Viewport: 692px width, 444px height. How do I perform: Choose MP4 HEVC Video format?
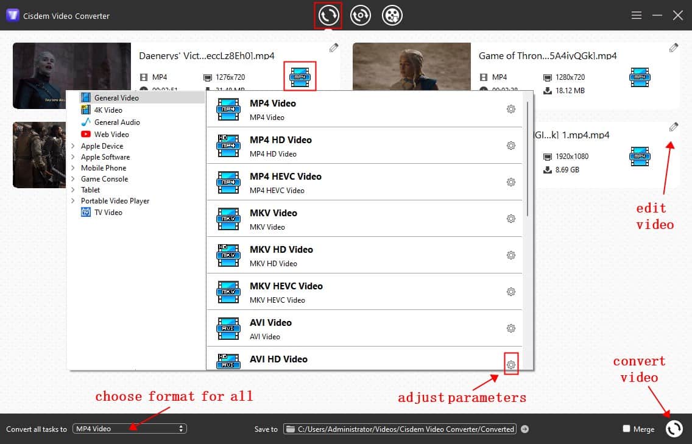pos(364,182)
